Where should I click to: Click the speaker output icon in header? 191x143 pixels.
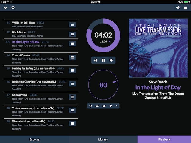[178, 8]
